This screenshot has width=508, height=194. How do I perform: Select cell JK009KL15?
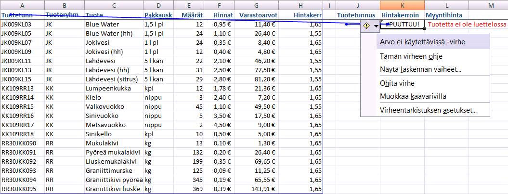[22, 79]
